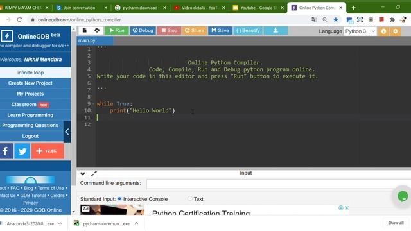Open the Credits link
Screen dimensions: 411x231
pos(57,195)
